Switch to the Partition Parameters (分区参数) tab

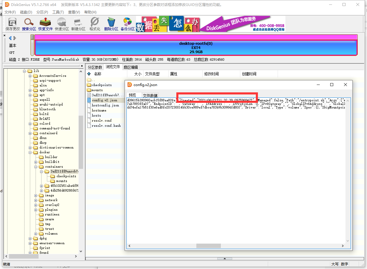click(x=95, y=67)
